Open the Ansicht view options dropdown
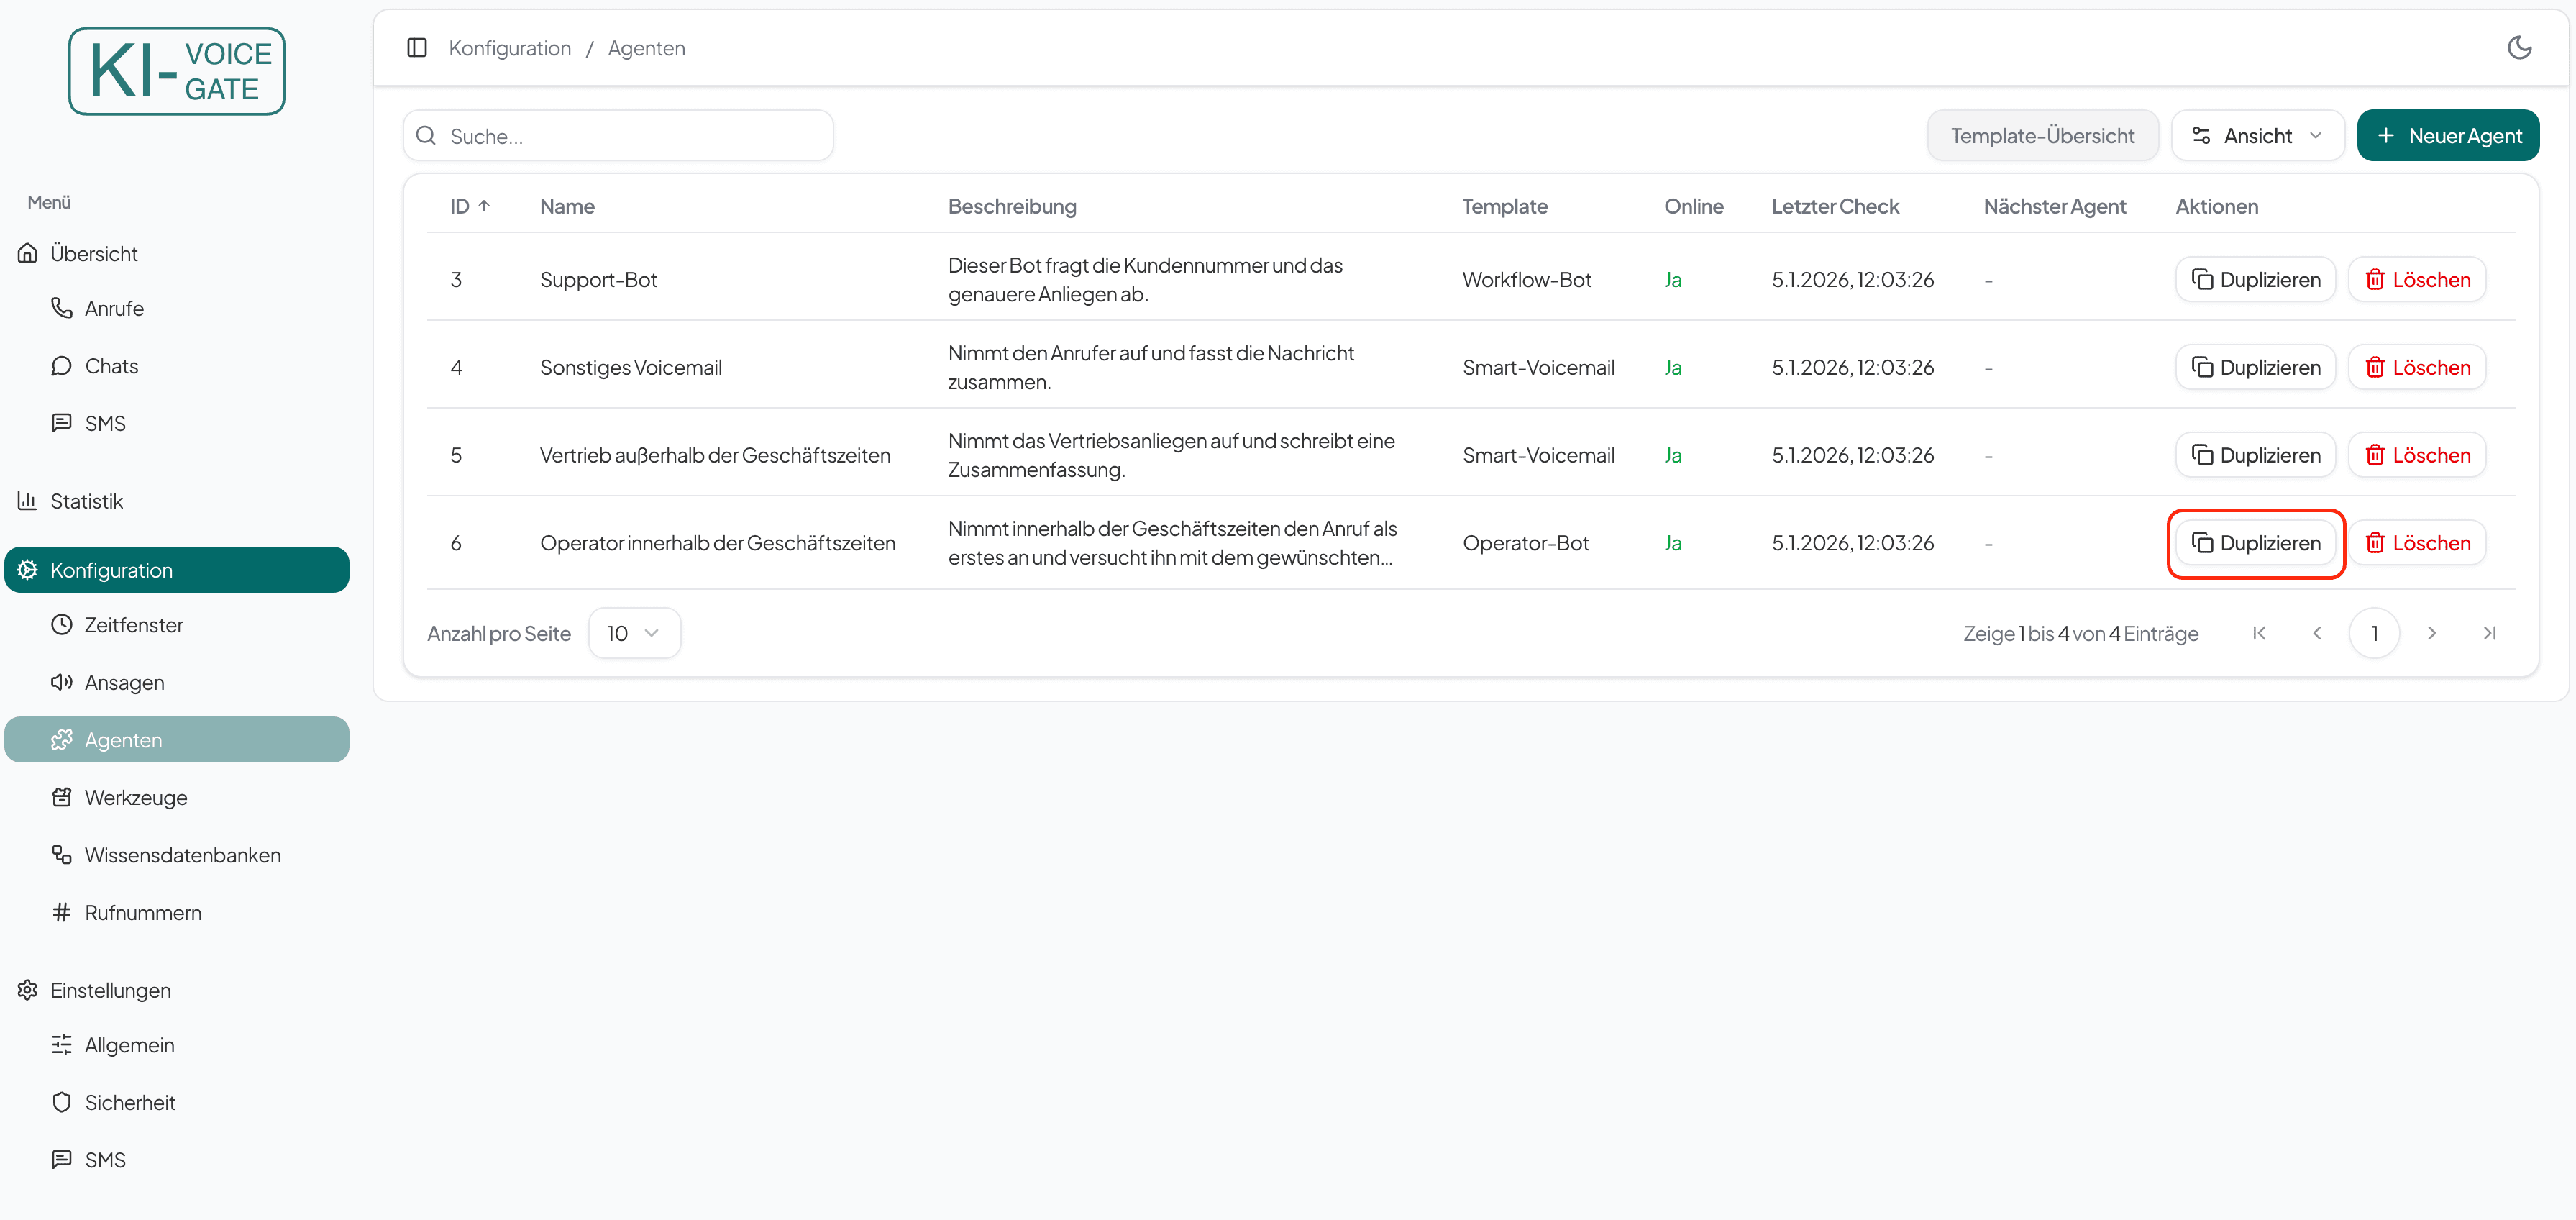The image size is (2576, 1220). coord(2256,136)
